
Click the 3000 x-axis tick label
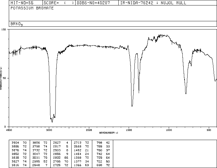pos(49,130)
